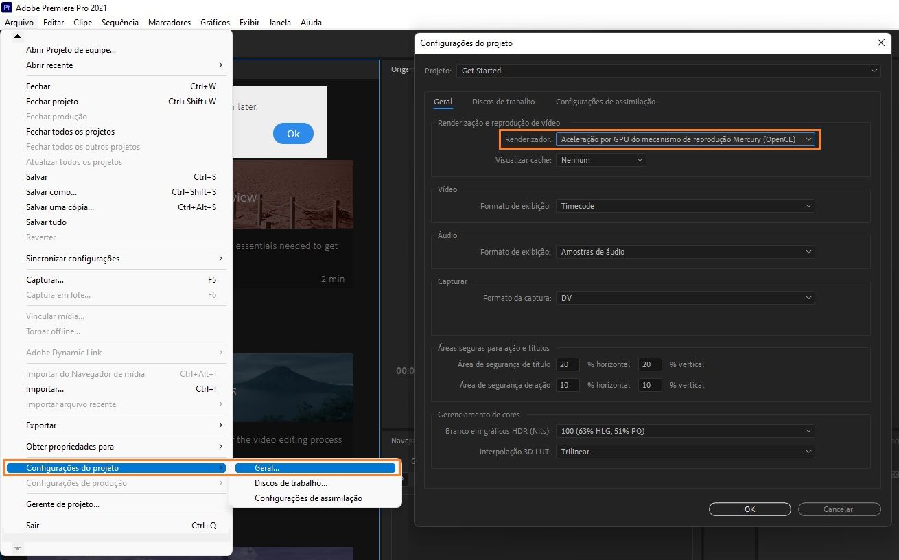Edit title safe area vertical field

[650, 364]
